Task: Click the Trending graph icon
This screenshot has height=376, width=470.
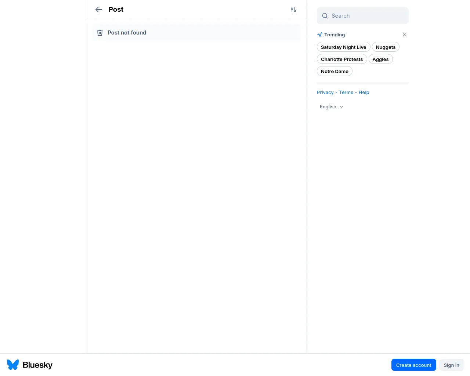Action: click(320, 35)
